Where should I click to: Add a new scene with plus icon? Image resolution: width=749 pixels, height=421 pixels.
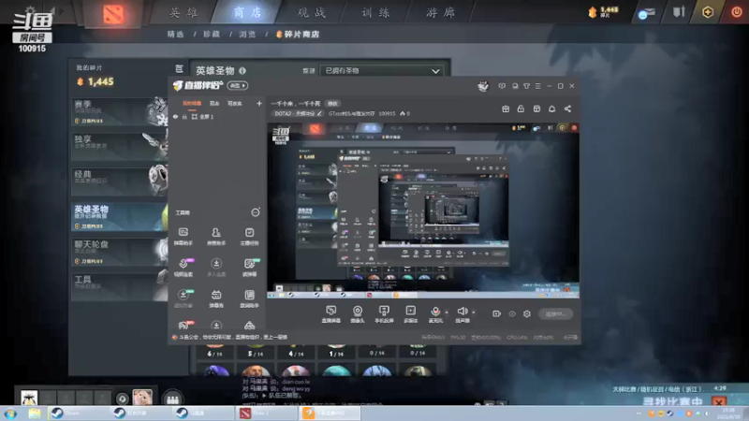[x=259, y=104]
